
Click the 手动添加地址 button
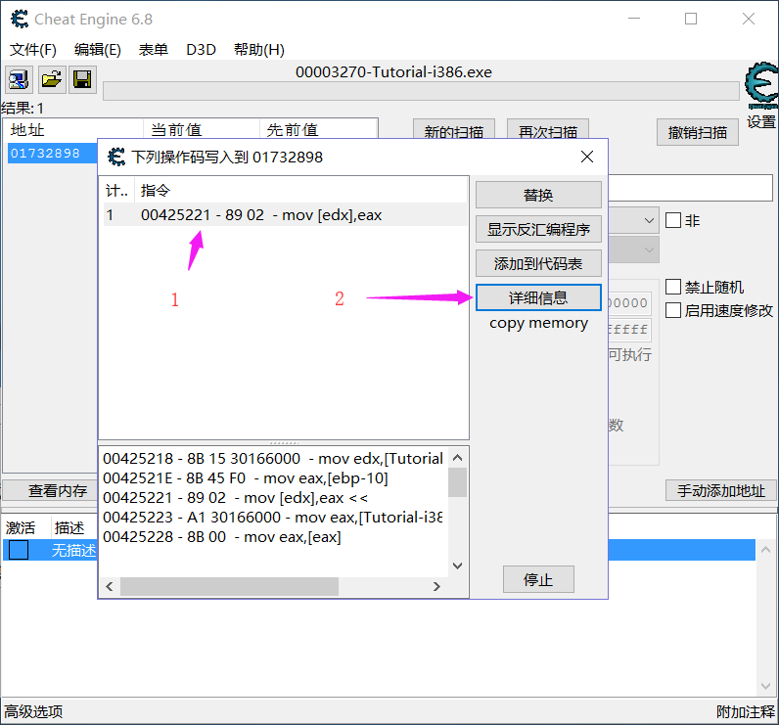pyautogui.click(x=721, y=490)
